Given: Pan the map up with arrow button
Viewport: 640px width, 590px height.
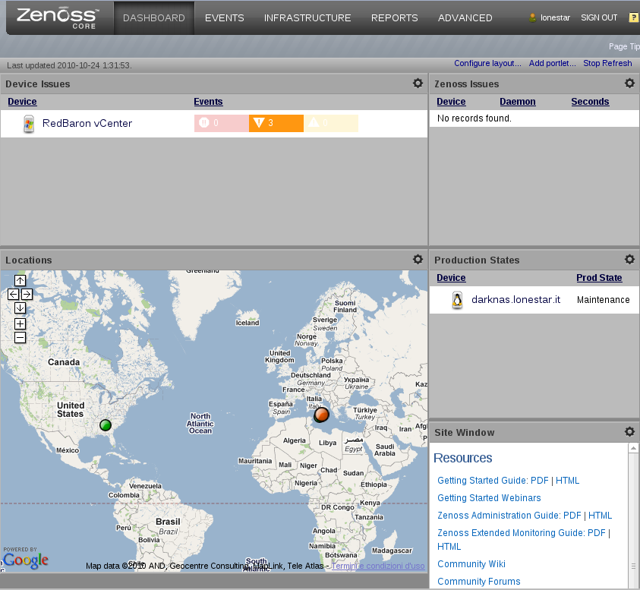Looking at the screenshot, I should coord(20,280).
